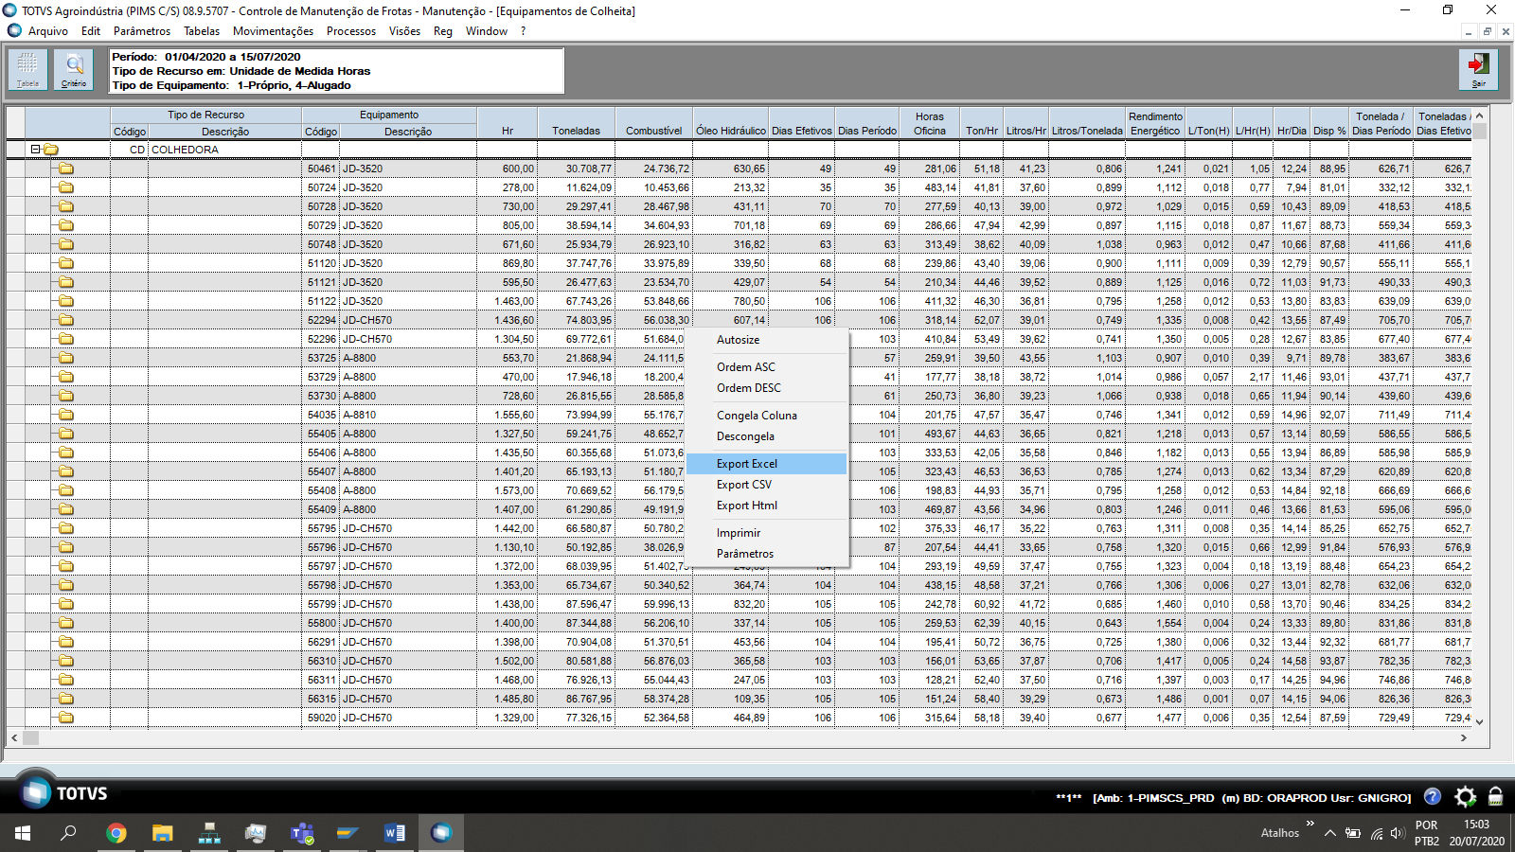Screen dimensions: 1515x852
Task: Select the folder icon of equipment 55407
Action: (66, 471)
